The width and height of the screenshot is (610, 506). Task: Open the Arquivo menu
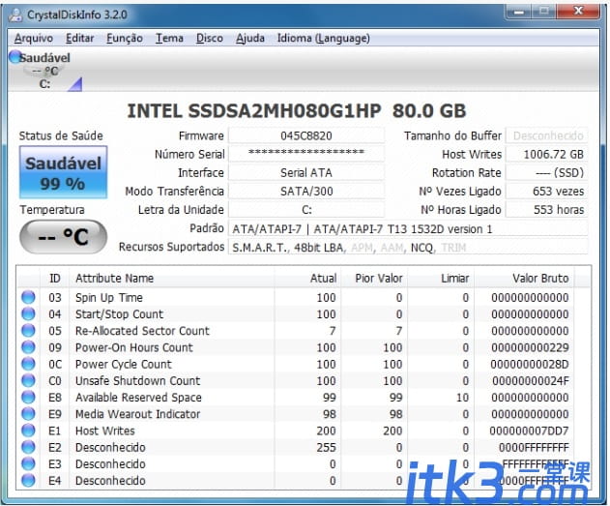(34, 38)
